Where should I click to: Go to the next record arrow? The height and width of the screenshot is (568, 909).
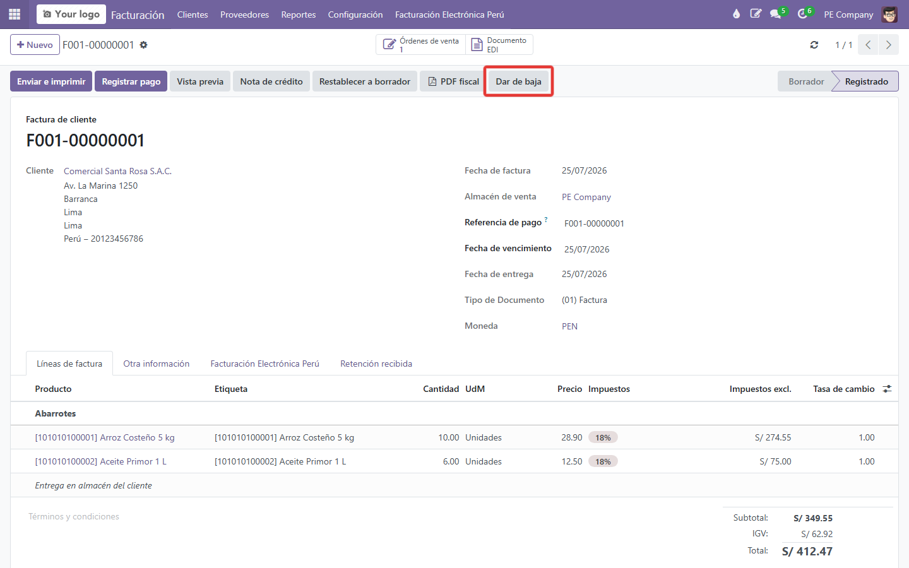888,45
